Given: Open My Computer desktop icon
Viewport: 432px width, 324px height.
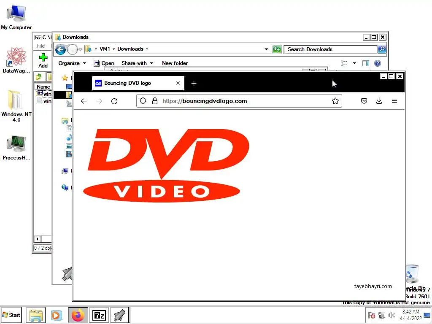Looking at the screenshot, I should (16, 17).
